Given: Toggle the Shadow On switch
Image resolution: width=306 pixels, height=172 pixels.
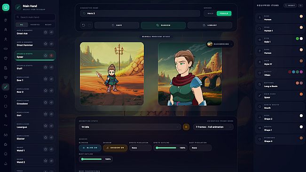Looking at the screenshot, I should [x=115, y=148].
